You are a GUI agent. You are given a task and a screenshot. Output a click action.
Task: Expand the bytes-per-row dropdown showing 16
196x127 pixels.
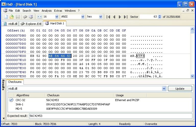tap(57, 17)
